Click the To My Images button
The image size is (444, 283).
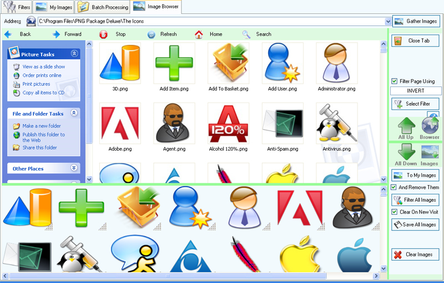(415, 175)
